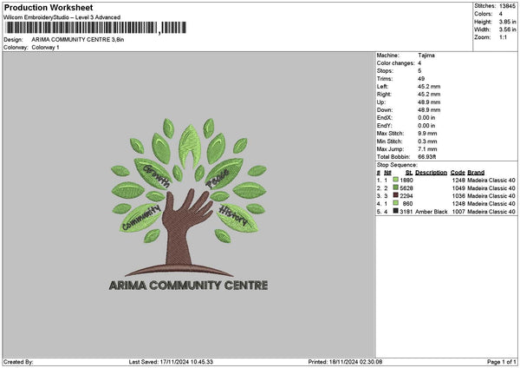Click the Max Jump value 7.1 mm
Viewport: 520px width, 368px height.
(x=427, y=149)
